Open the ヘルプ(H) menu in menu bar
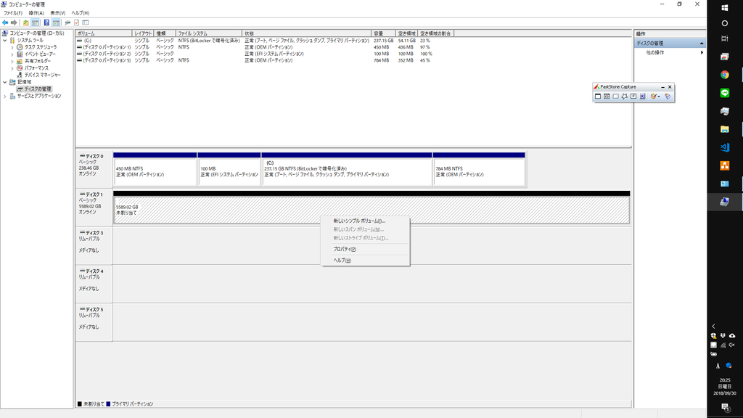Viewport: 743px width, 418px height. [x=80, y=13]
